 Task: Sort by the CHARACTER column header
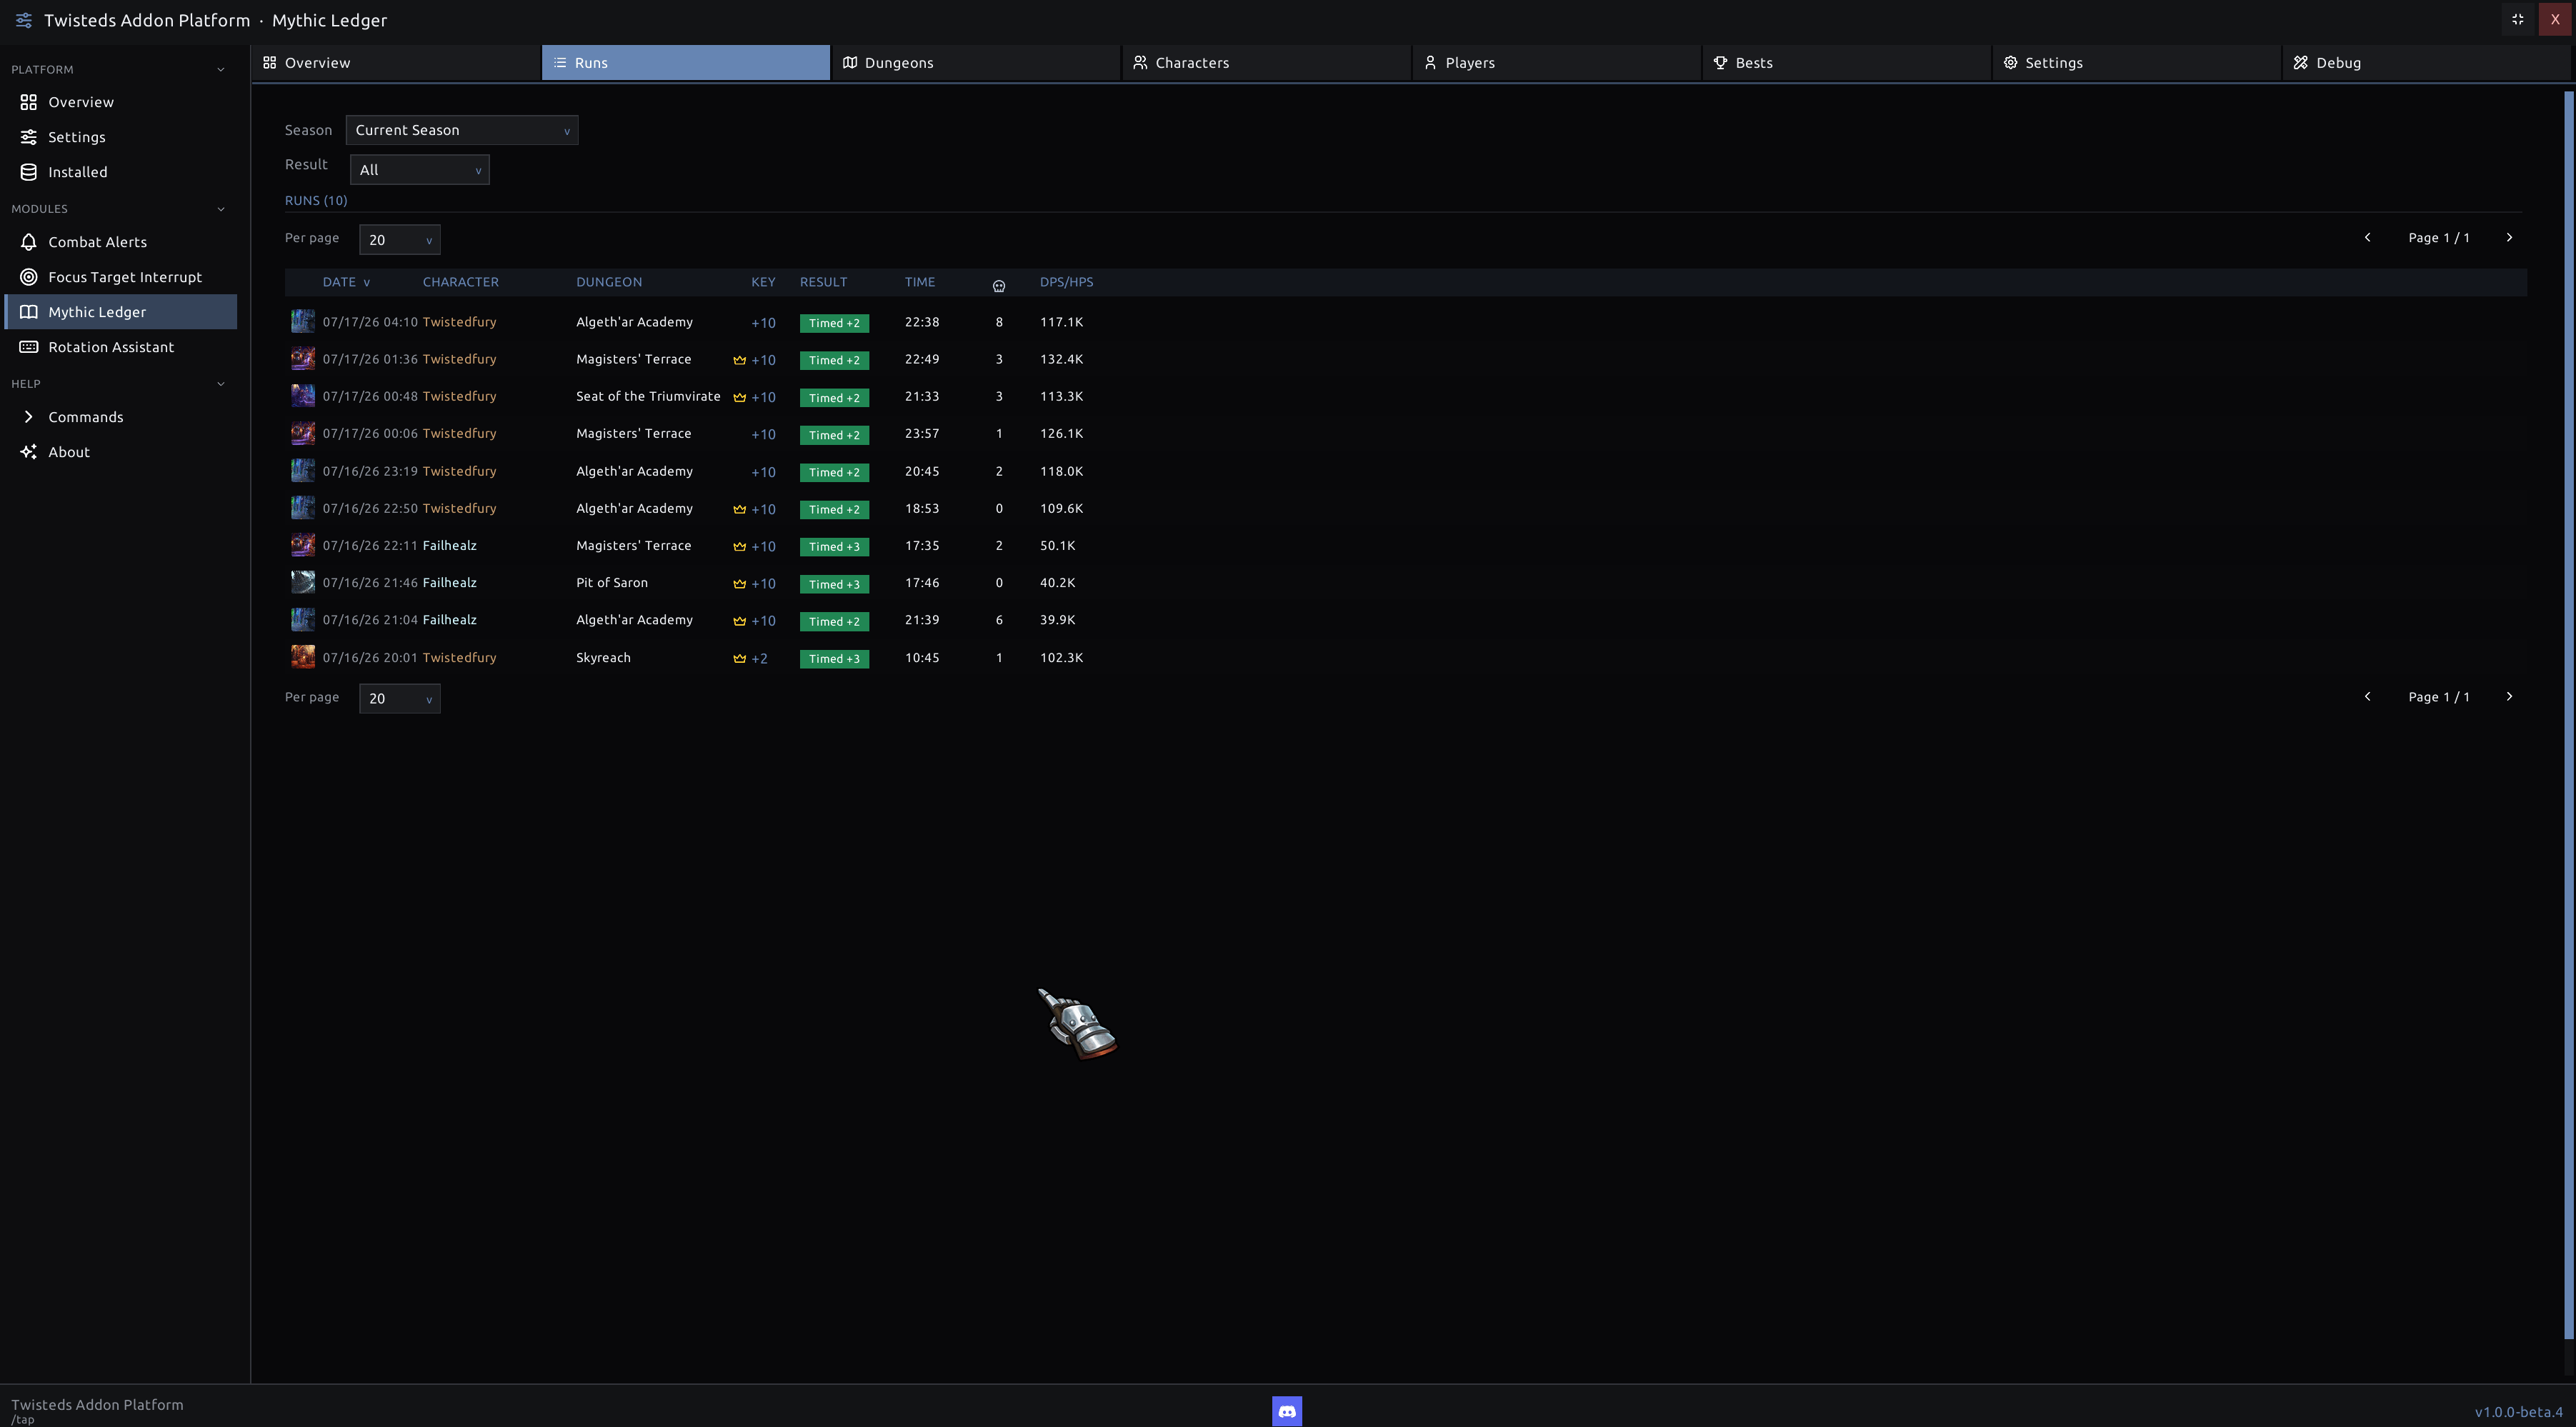(x=460, y=282)
